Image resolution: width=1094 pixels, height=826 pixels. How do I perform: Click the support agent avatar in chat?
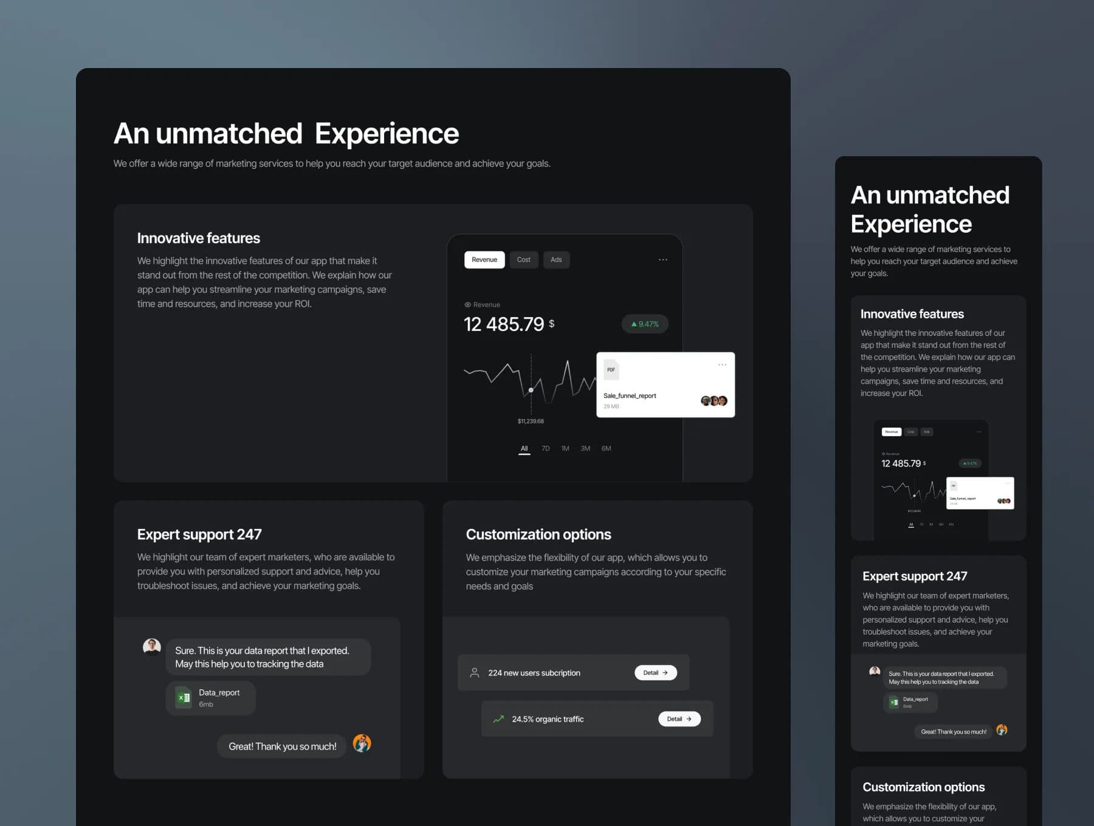[152, 647]
